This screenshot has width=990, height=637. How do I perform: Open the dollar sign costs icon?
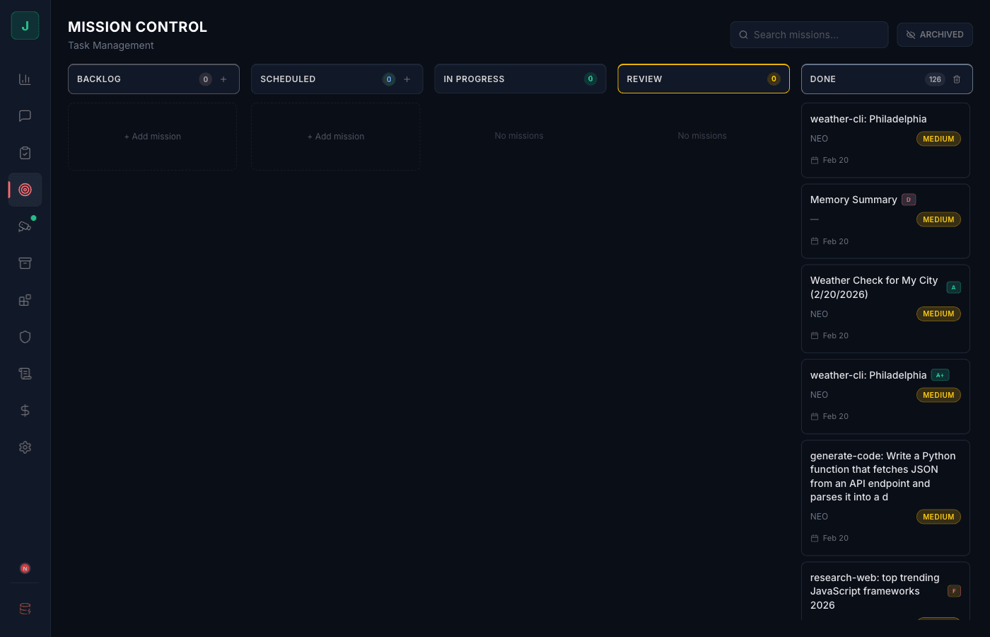[x=25, y=411]
